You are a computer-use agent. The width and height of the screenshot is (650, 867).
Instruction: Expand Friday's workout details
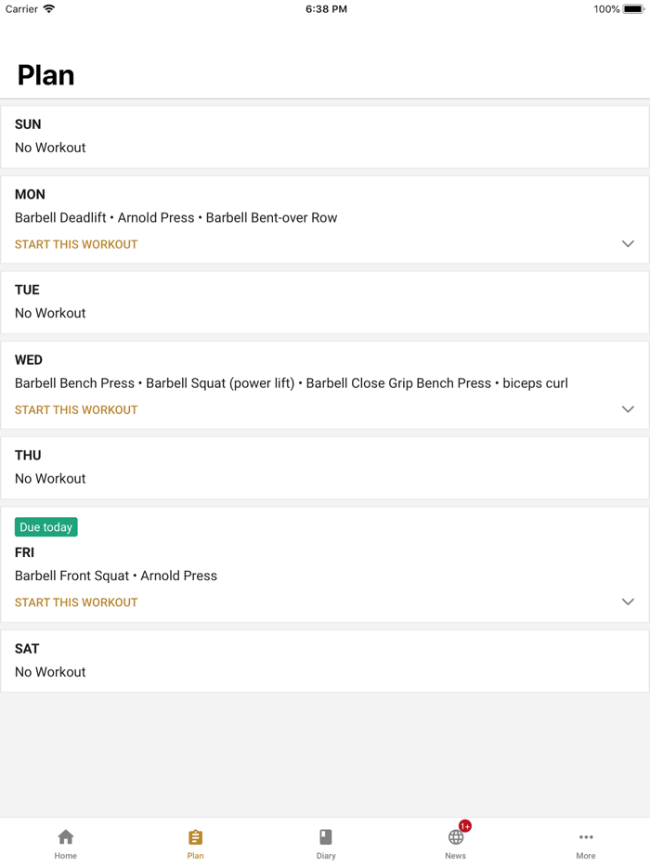click(628, 602)
